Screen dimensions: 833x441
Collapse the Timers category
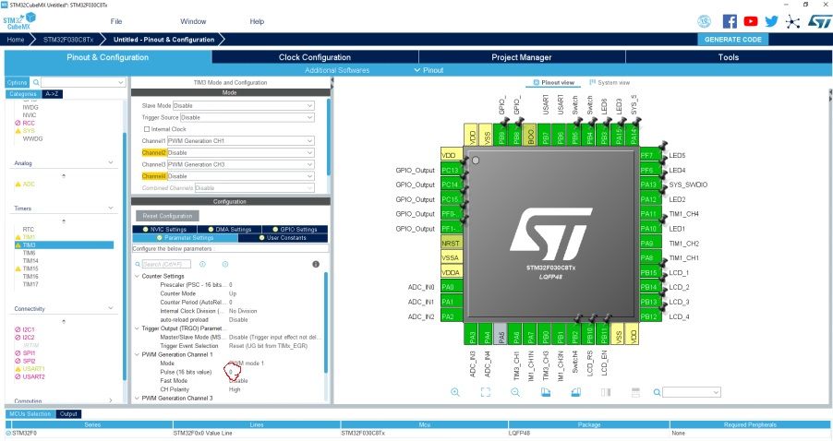point(111,208)
